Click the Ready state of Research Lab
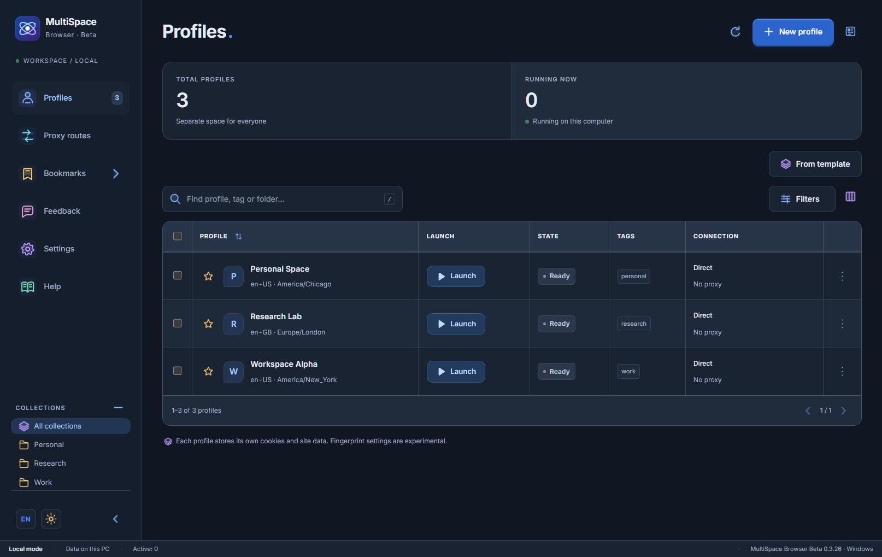The height and width of the screenshot is (557, 882). coord(556,324)
